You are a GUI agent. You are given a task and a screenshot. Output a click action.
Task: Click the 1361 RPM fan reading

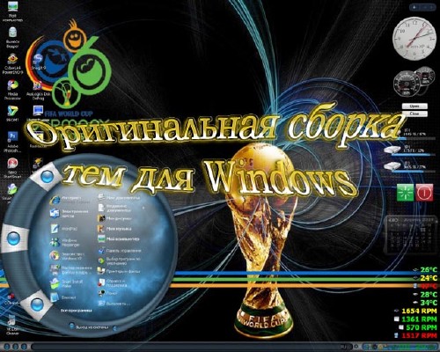(419, 319)
